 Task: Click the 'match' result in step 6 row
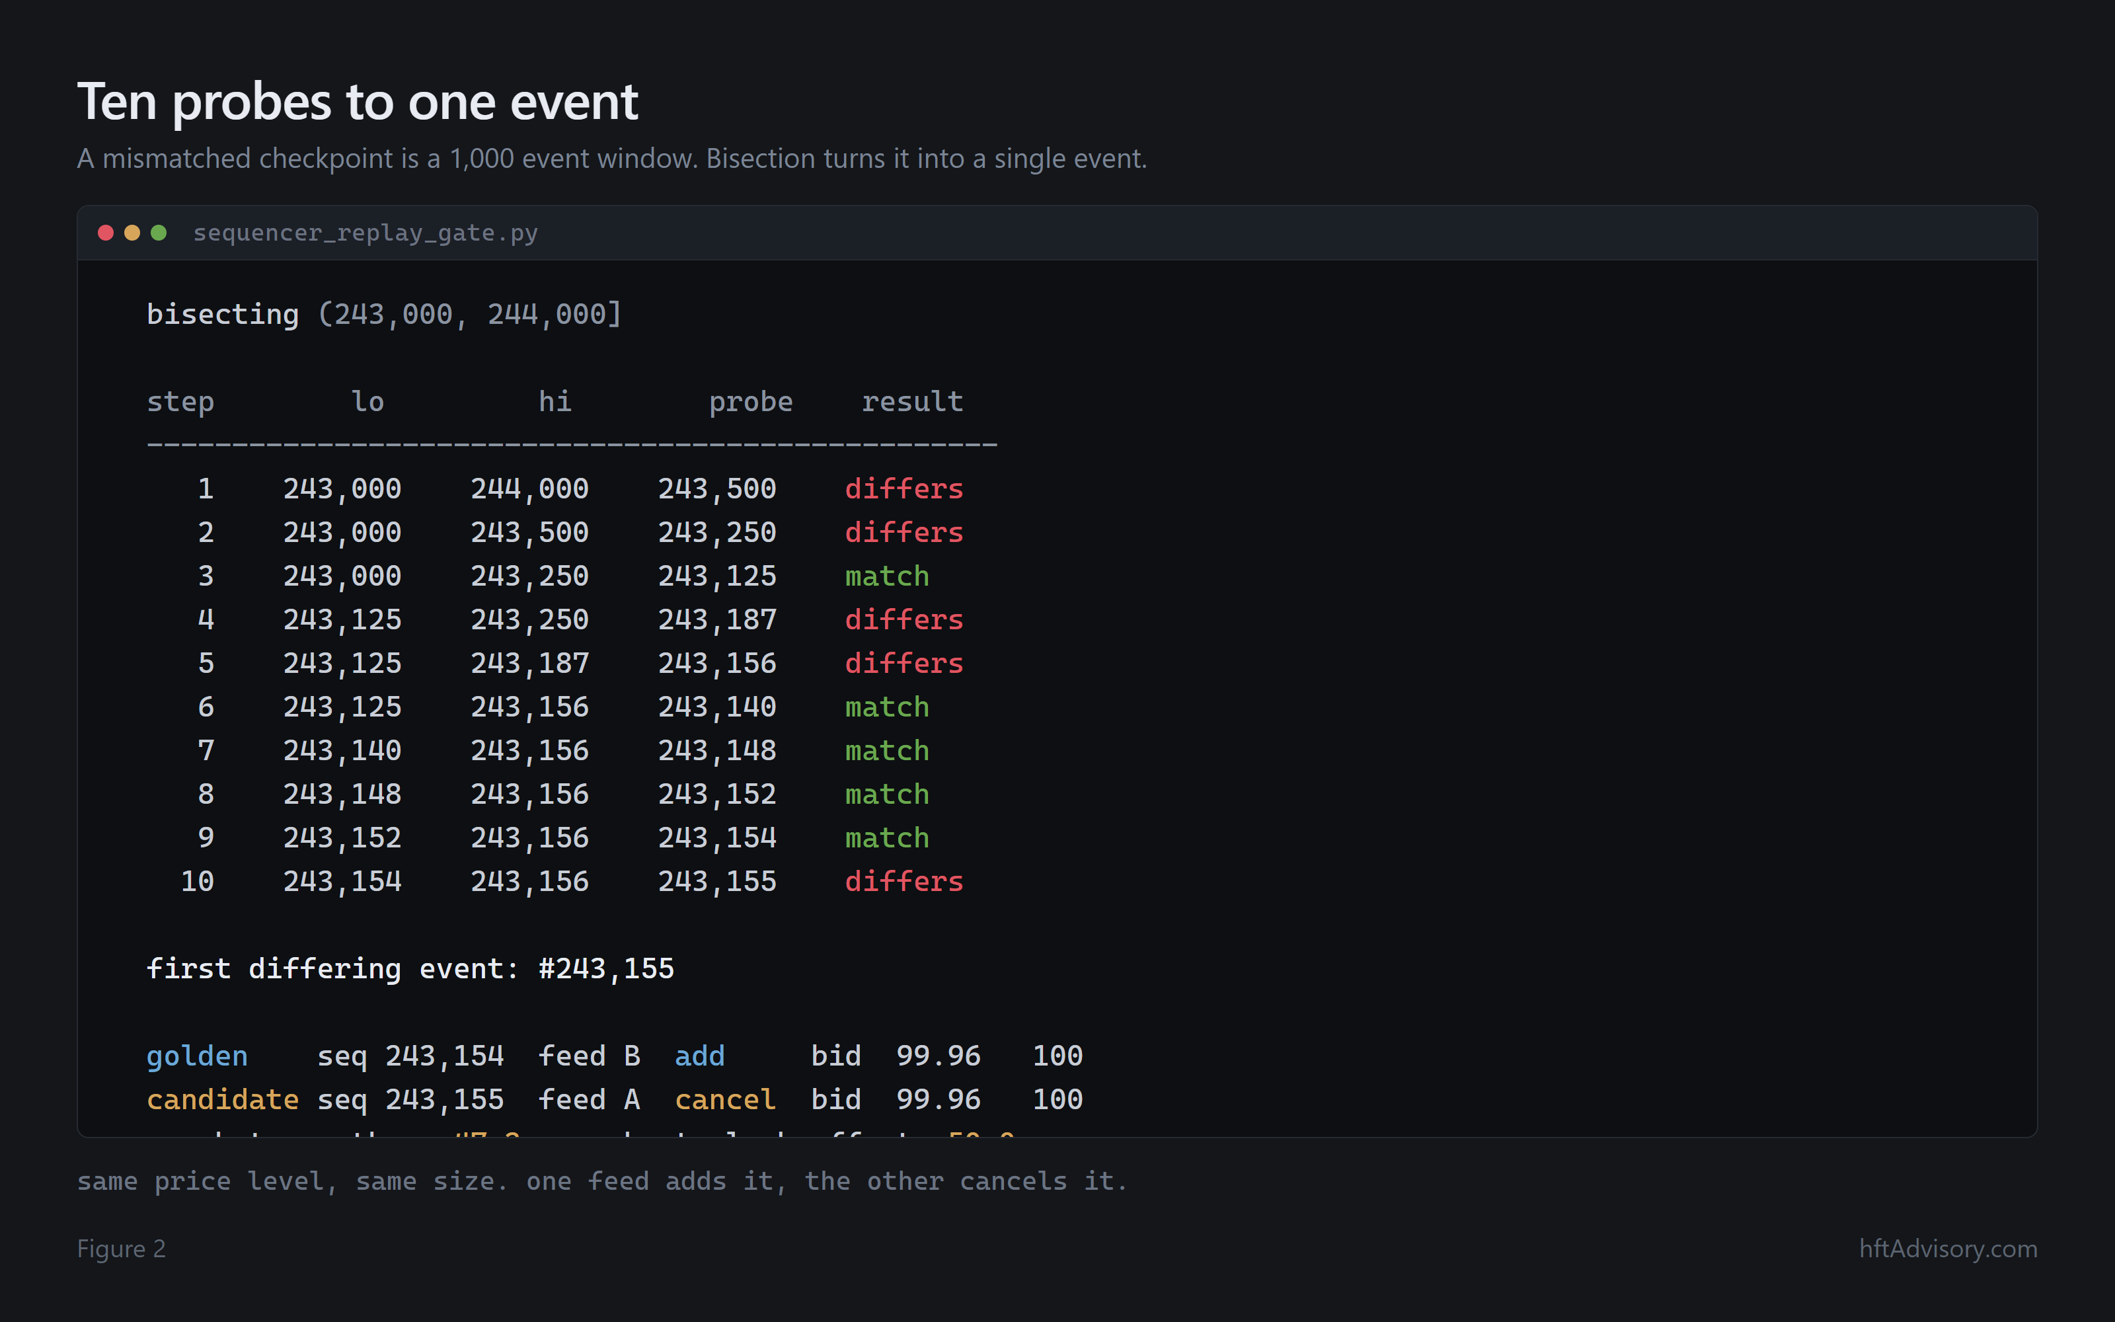pyautogui.click(x=887, y=707)
